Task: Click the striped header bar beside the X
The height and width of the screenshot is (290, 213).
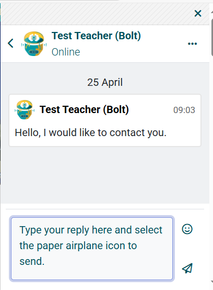Action: (96, 14)
